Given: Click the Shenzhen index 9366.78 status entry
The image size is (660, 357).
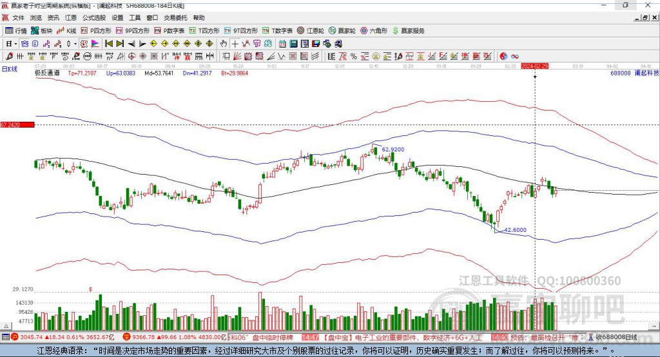Looking at the screenshot, I should pos(175,337).
